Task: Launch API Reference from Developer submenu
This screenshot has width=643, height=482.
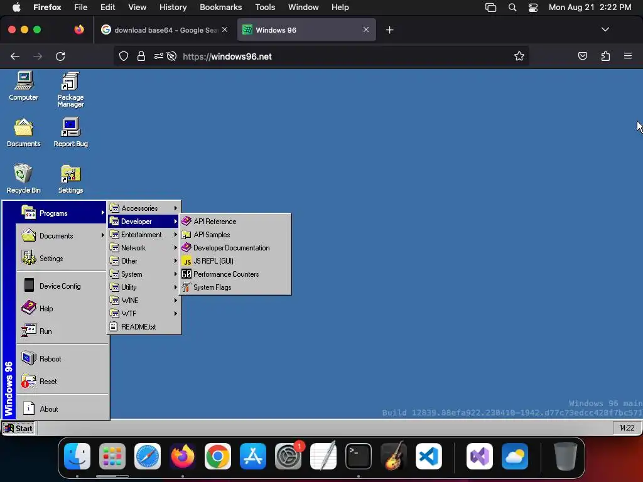Action: [235, 222]
